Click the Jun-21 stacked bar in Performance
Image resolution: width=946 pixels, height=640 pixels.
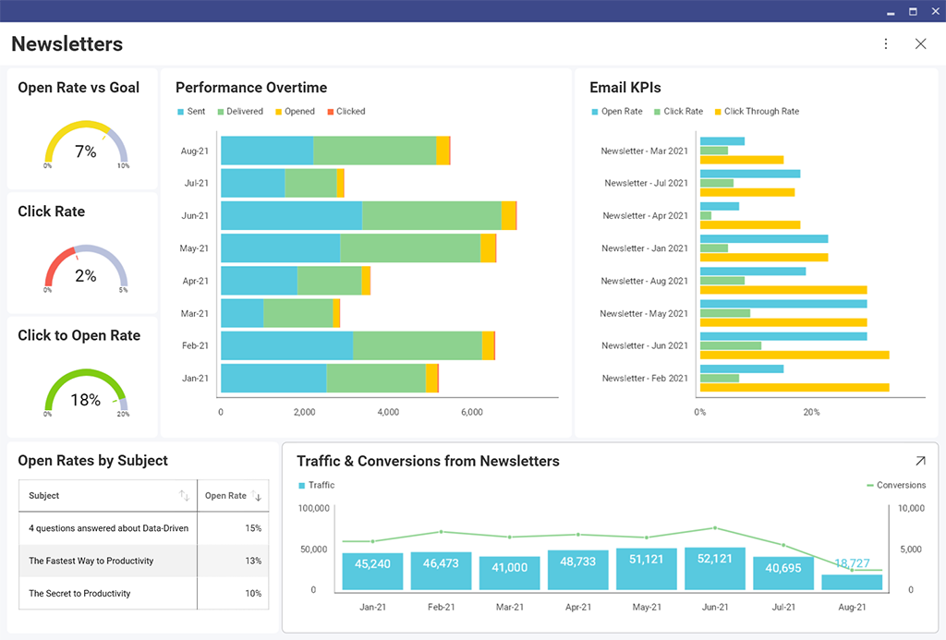(x=369, y=215)
